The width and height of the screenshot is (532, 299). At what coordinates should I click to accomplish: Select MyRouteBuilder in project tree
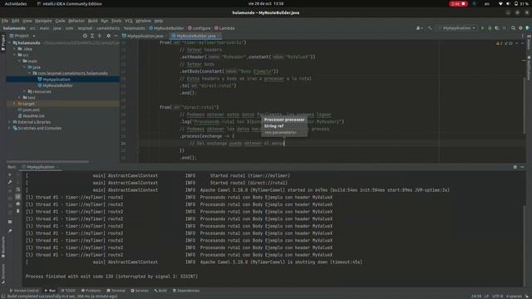[x=57, y=86]
